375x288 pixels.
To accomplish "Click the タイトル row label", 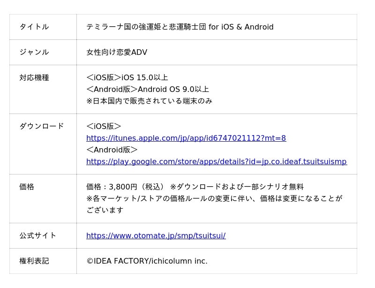I will click(34, 27).
